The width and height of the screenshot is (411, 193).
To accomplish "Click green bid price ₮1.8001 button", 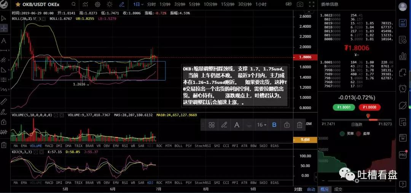I will 344,107.
